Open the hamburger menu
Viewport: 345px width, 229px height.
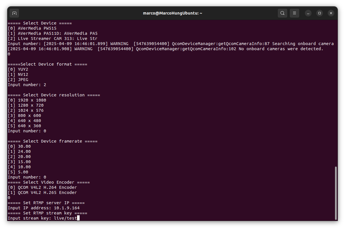(x=294, y=13)
